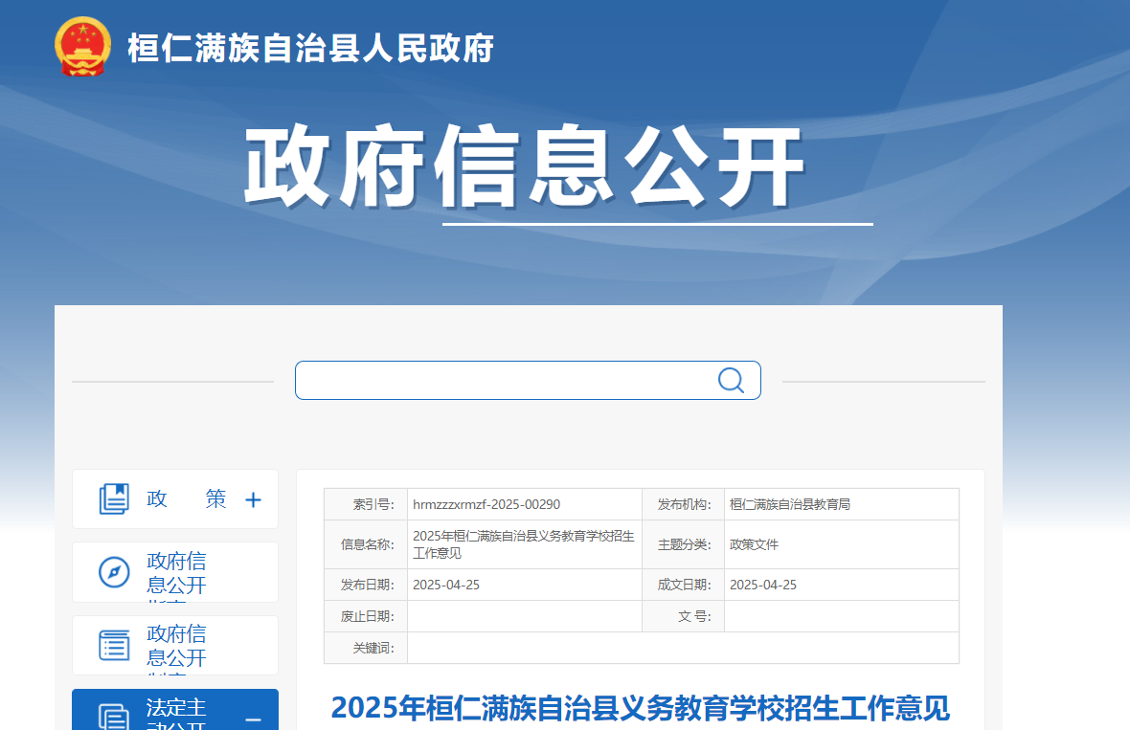
Task: Select the 法定主动公开 menu label
Action: coord(176,713)
